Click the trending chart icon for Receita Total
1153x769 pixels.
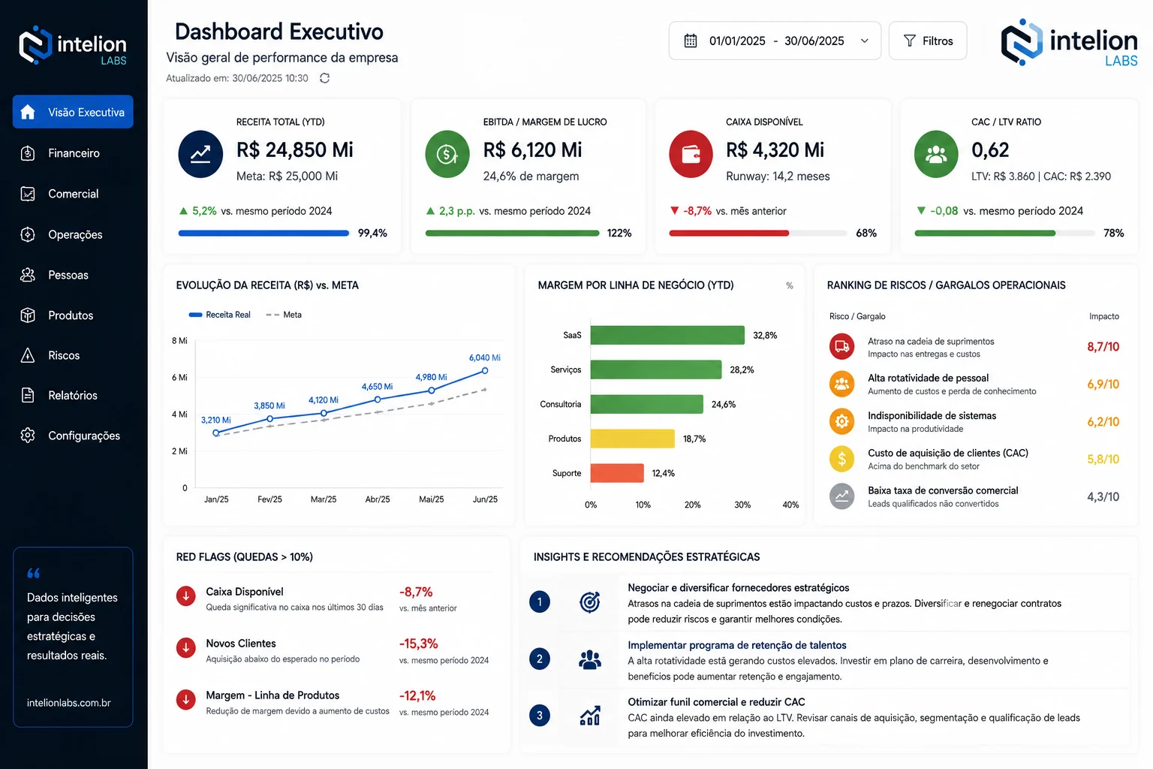(x=200, y=154)
